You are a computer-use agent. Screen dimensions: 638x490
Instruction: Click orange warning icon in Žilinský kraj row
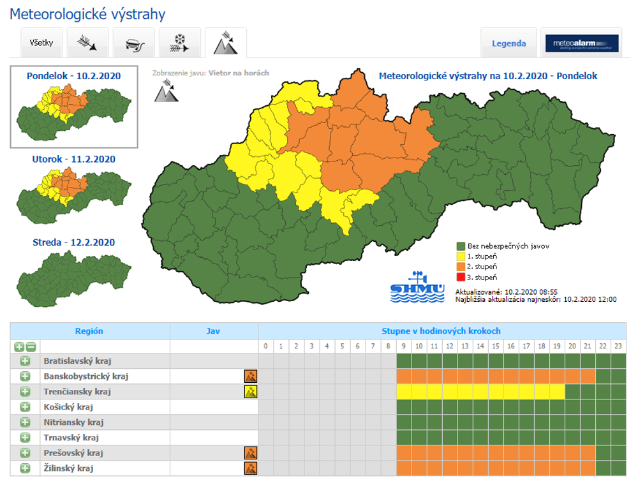tap(251, 468)
